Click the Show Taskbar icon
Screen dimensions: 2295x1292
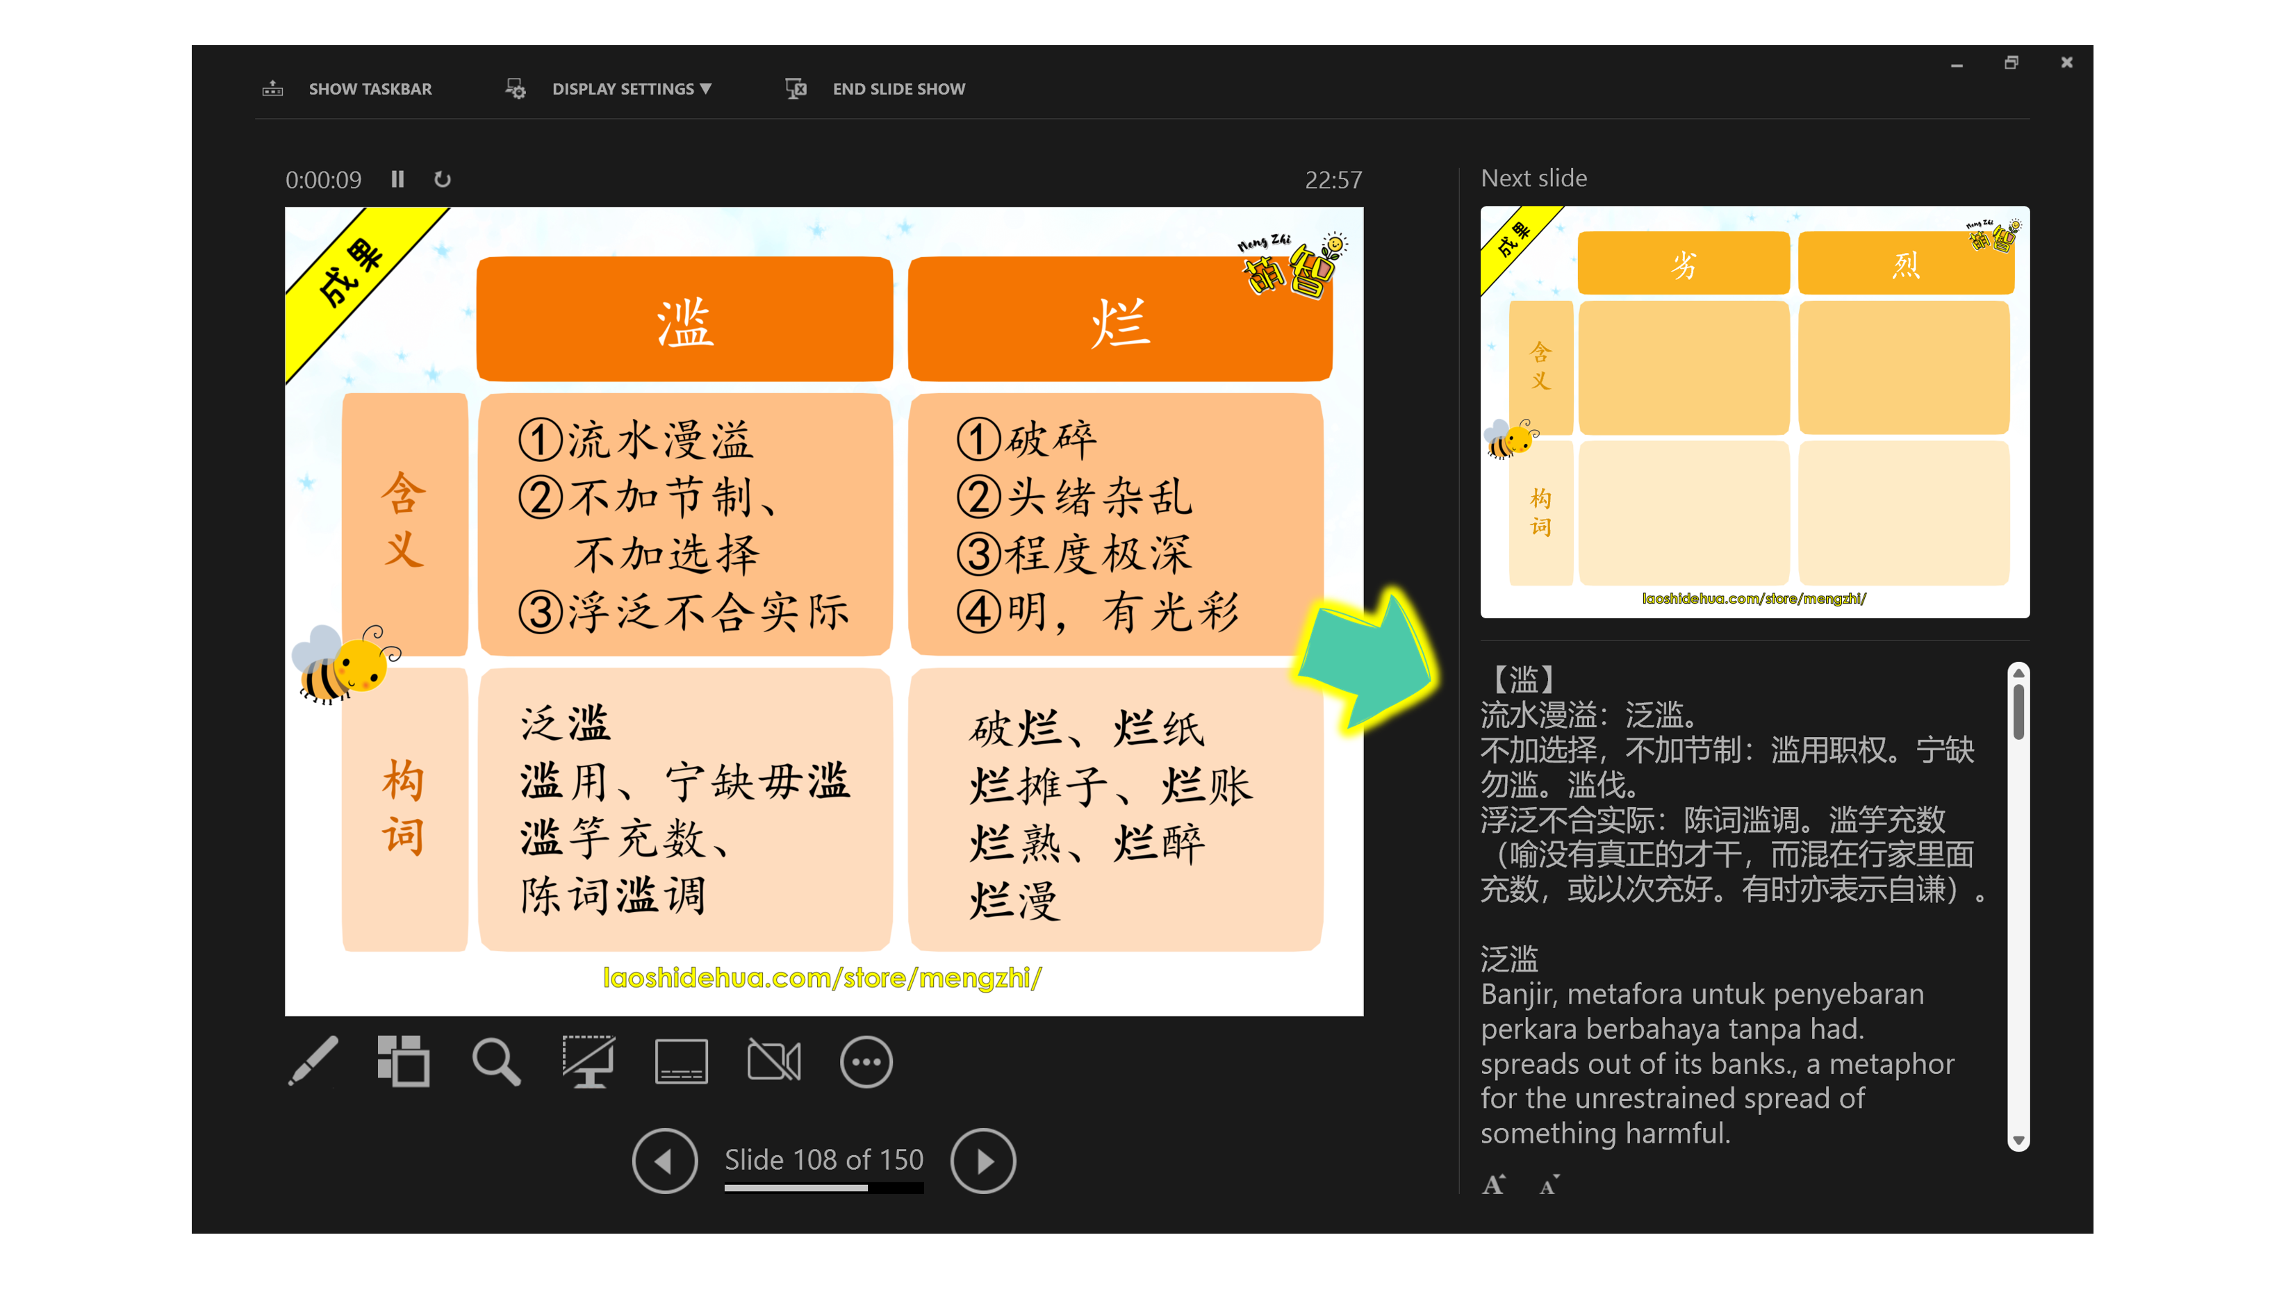click(x=272, y=88)
